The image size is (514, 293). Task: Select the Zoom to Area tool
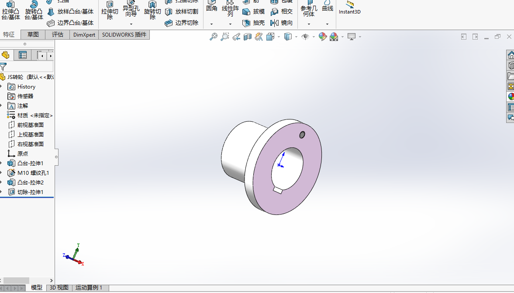coord(225,37)
